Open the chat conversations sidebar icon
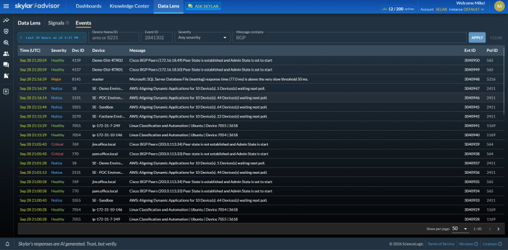 pyautogui.click(x=6, y=65)
